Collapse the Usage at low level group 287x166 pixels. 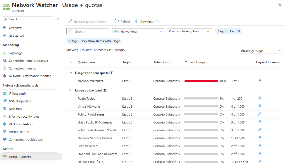point(71,90)
